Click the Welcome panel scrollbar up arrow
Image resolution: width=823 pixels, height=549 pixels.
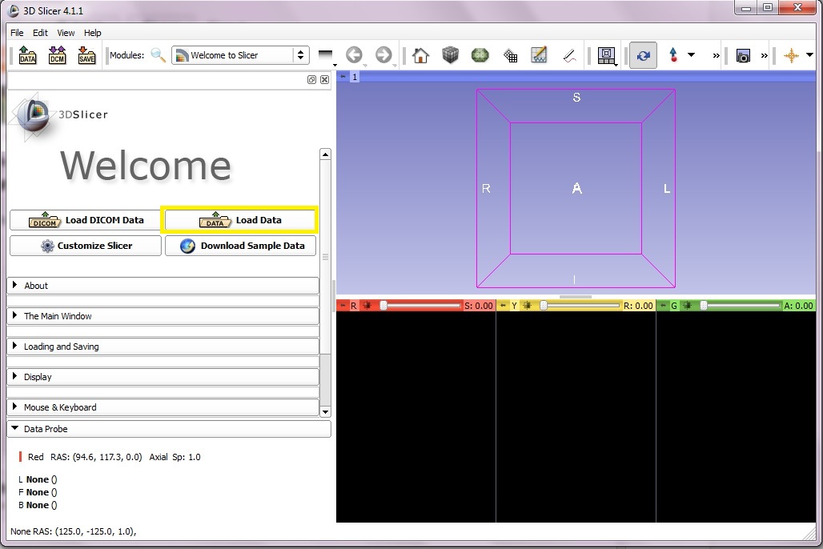tap(325, 154)
